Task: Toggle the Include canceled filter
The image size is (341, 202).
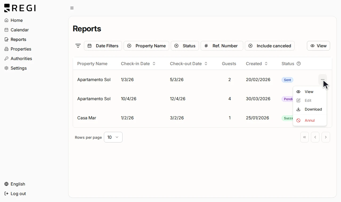Action: click(270, 46)
